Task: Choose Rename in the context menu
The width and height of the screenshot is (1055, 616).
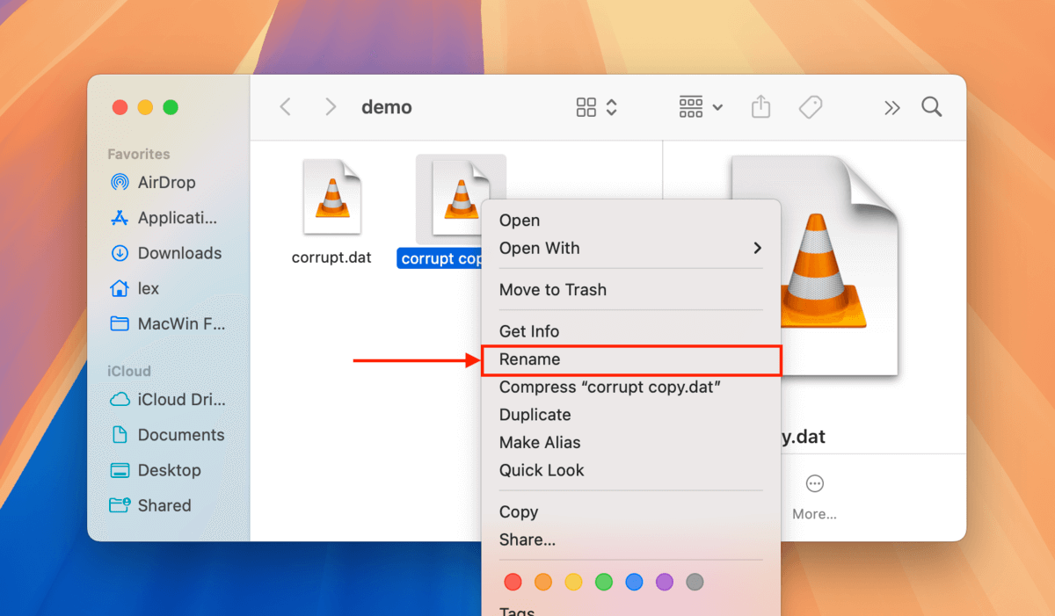Action: coord(631,359)
